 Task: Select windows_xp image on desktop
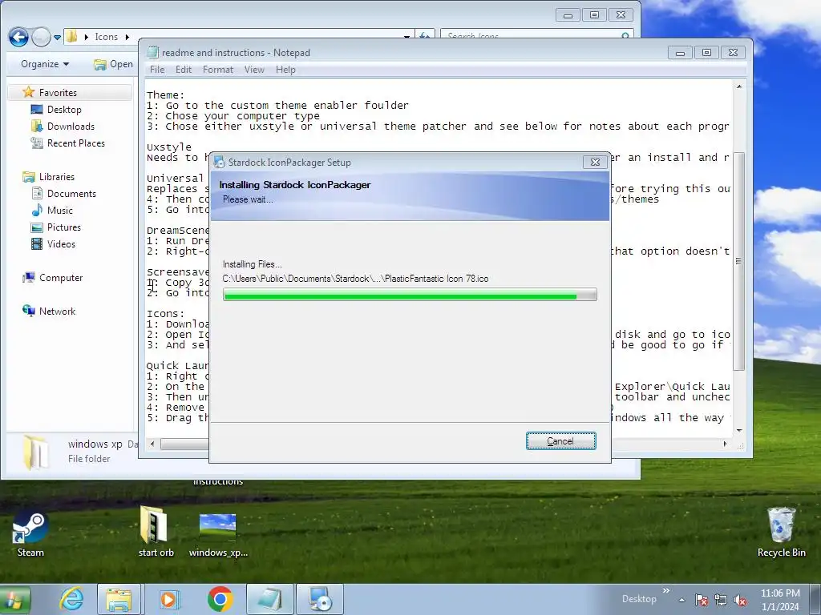[x=218, y=535]
